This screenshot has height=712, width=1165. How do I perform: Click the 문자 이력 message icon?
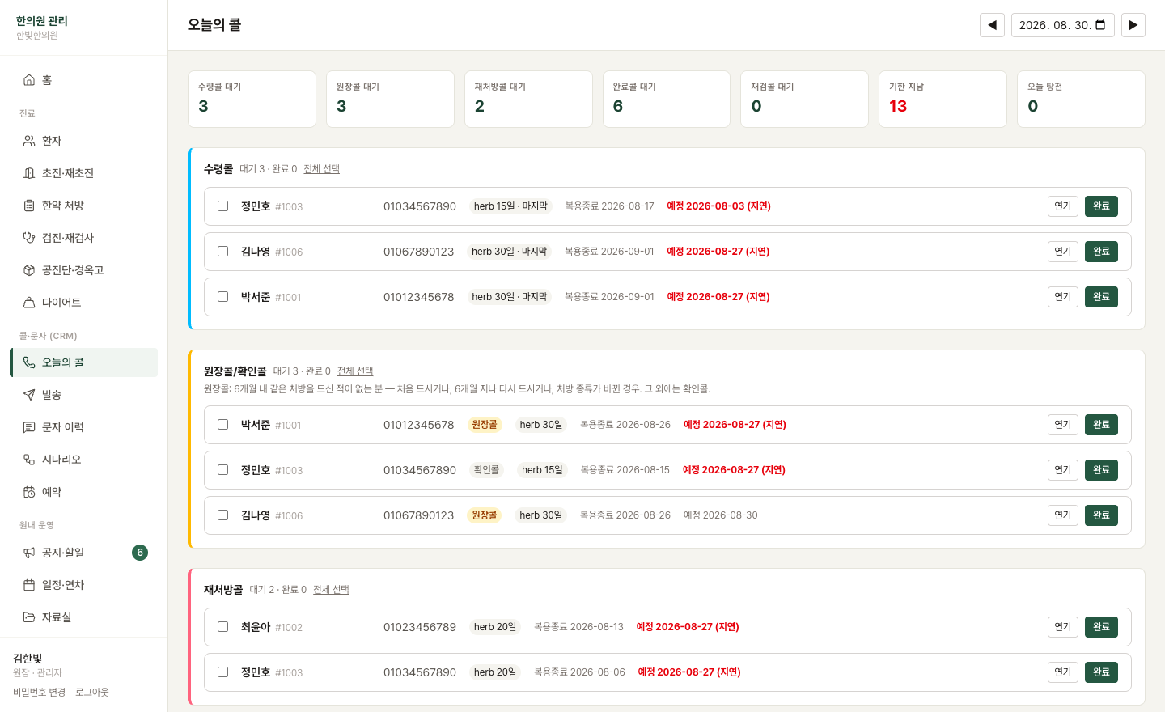pos(29,427)
